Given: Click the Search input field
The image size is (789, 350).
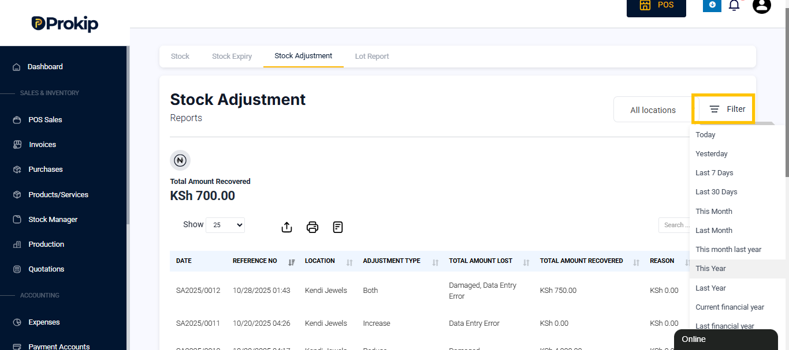Looking at the screenshot, I should (x=674, y=225).
